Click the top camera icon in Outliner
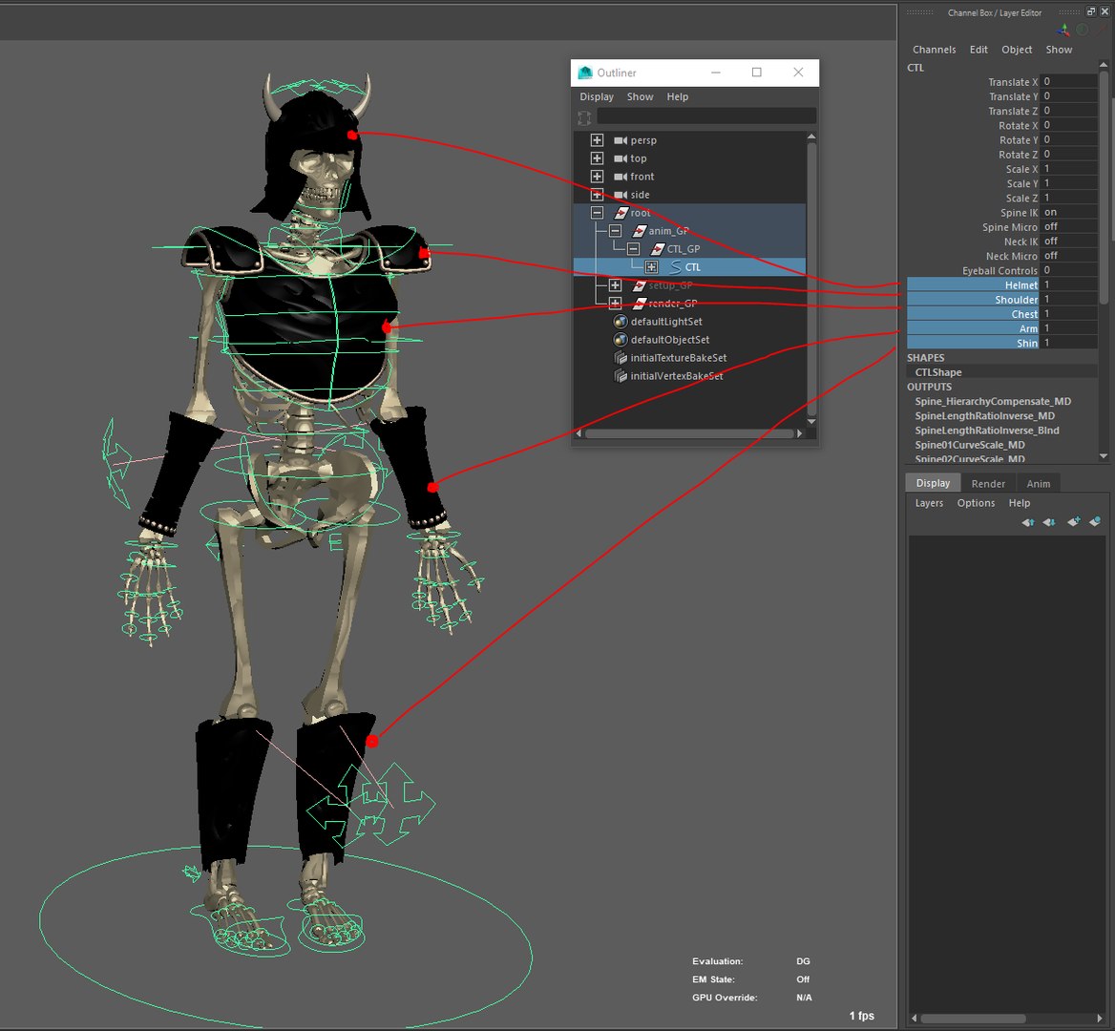Screen dimensions: 1115x1031 (x=621, y=158)
